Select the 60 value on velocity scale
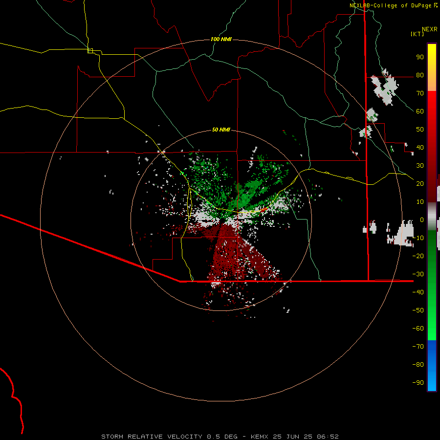This screenshot has height=440, width=440. coord(420,111)
